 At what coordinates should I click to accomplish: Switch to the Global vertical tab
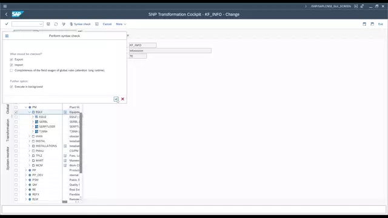pyautogui.click(x=8, y=109)
